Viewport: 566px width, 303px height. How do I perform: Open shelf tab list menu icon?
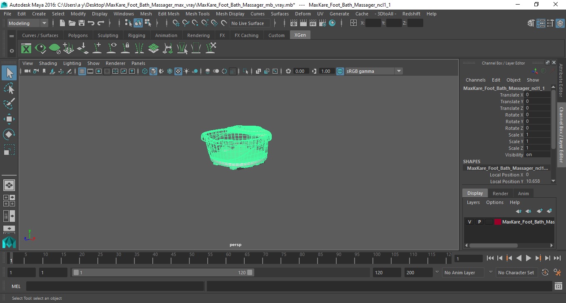point(12,36)
